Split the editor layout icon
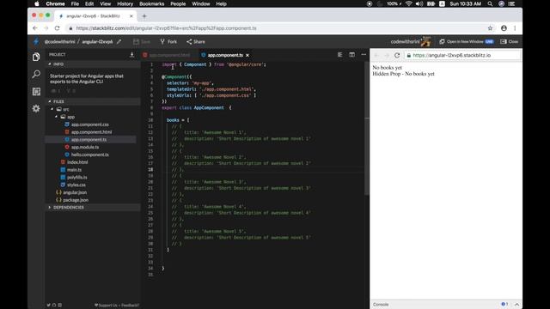550x309 pixels. click(351, 55)
